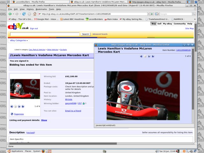Open the Help menu

[58, 9]
